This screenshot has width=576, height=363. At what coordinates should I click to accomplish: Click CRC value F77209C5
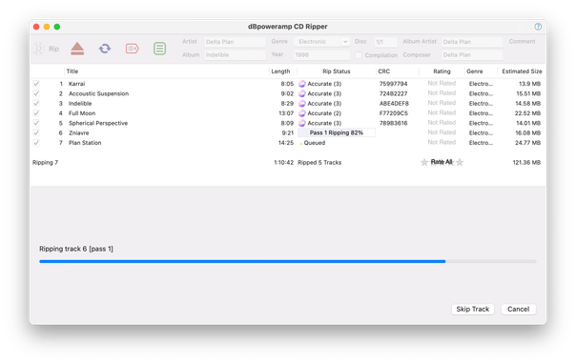pos(394,113)
